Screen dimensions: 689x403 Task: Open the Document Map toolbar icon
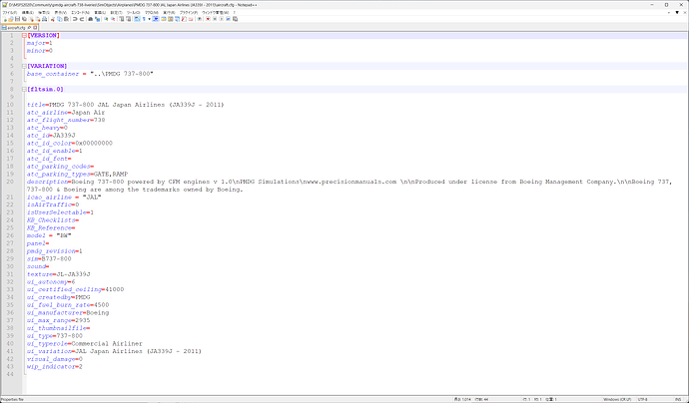click(170, 19)
